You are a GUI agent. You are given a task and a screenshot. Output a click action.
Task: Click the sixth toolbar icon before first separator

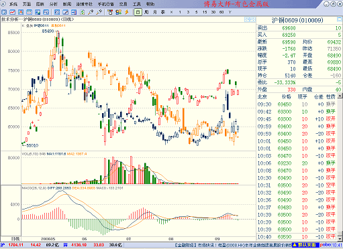tap(46, 12)
